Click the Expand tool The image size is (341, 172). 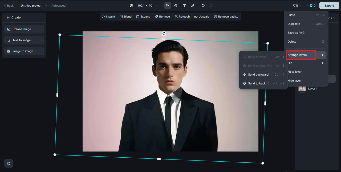143,17
